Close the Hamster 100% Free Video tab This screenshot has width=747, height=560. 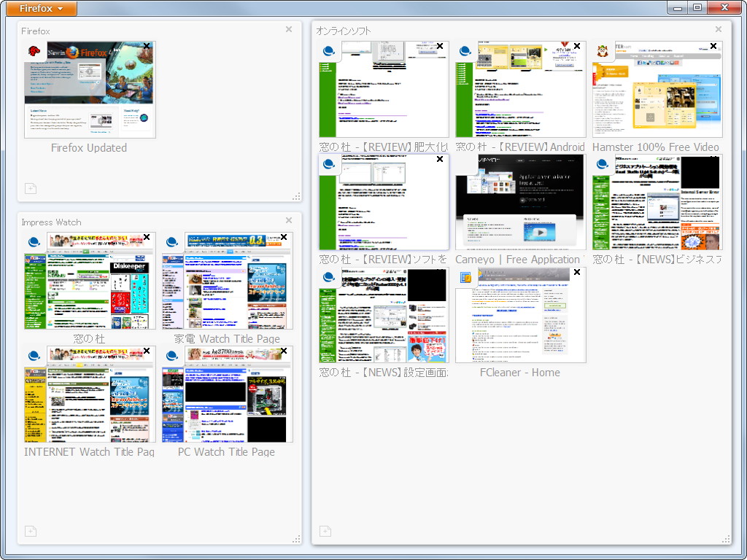[714, 46]
